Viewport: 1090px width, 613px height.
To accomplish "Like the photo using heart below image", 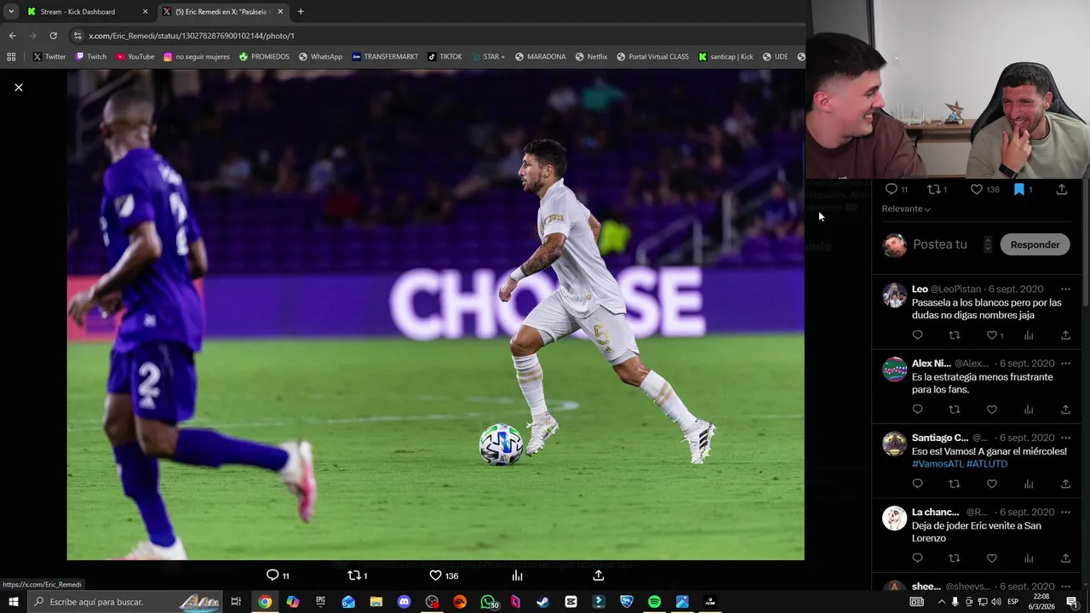I will [x=435, y=576].
